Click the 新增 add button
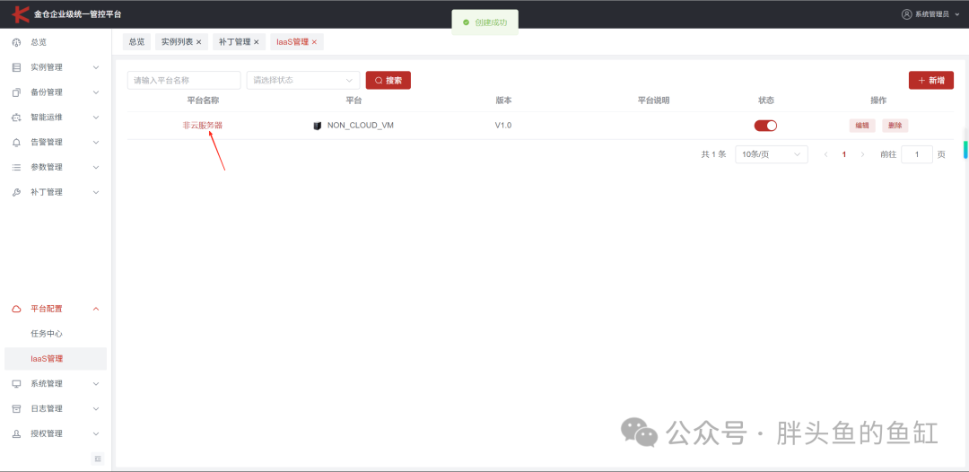Screen dimensions: 969x472 (930, 81)
